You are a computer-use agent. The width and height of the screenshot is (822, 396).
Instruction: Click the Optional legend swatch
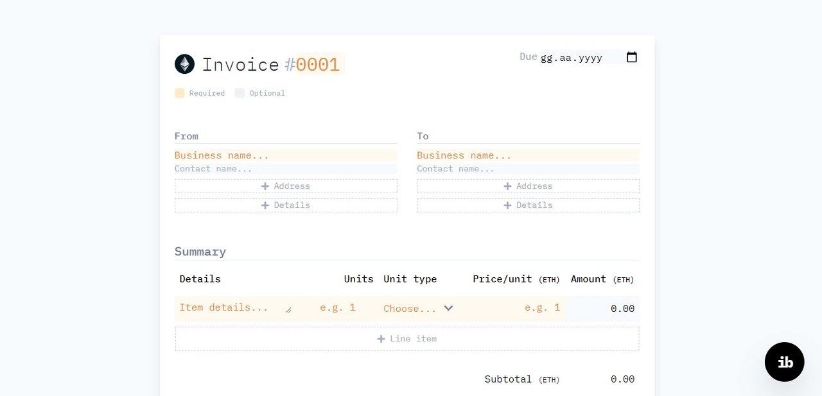(240, 93)
